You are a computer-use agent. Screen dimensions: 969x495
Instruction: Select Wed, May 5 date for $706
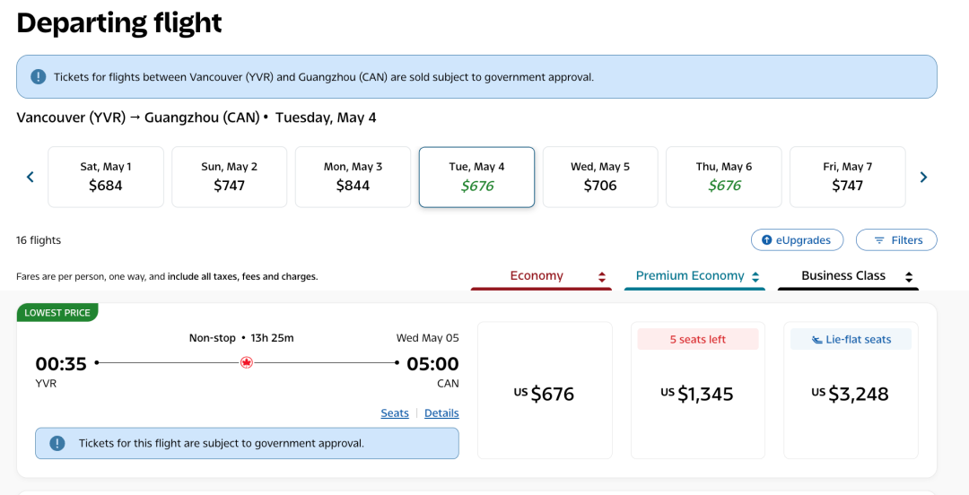600,177
